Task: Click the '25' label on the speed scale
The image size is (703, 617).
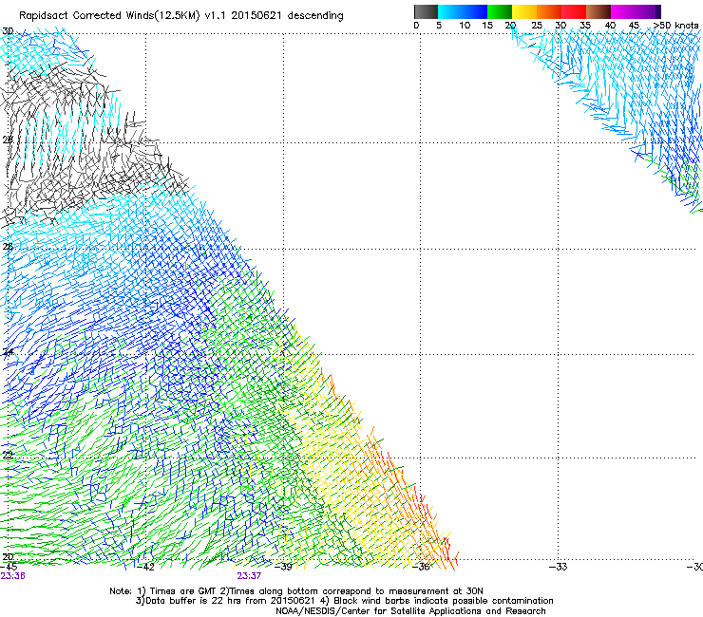Action: click(537, 26)
